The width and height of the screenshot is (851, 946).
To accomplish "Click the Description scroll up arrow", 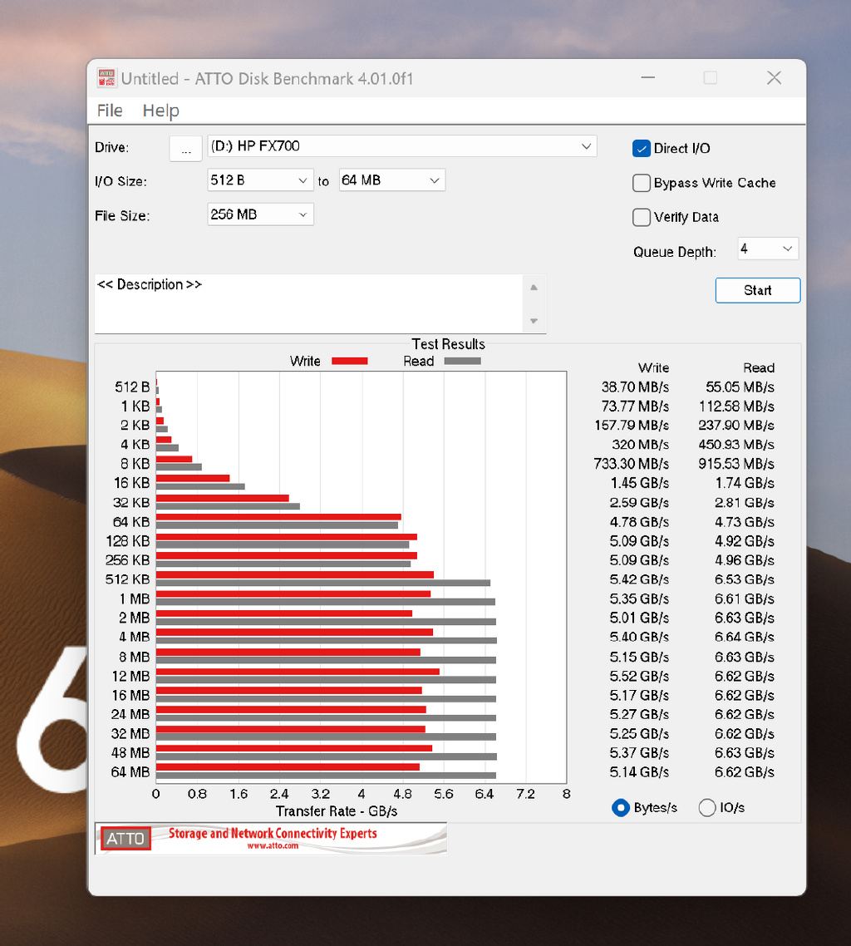I will [534, 287].
